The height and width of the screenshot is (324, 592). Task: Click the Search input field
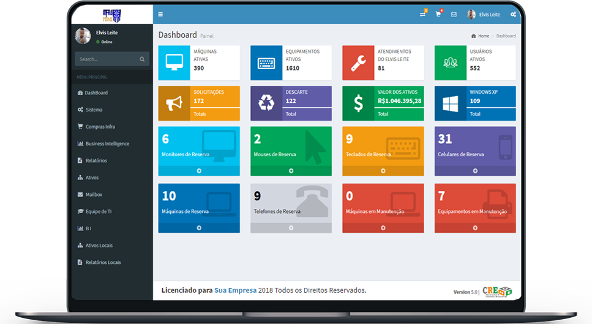pos(107,59)
